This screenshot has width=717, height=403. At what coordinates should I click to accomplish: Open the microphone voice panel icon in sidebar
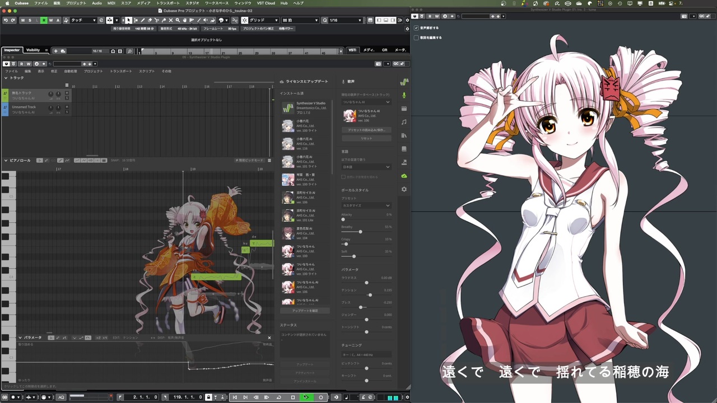[404, 95]
